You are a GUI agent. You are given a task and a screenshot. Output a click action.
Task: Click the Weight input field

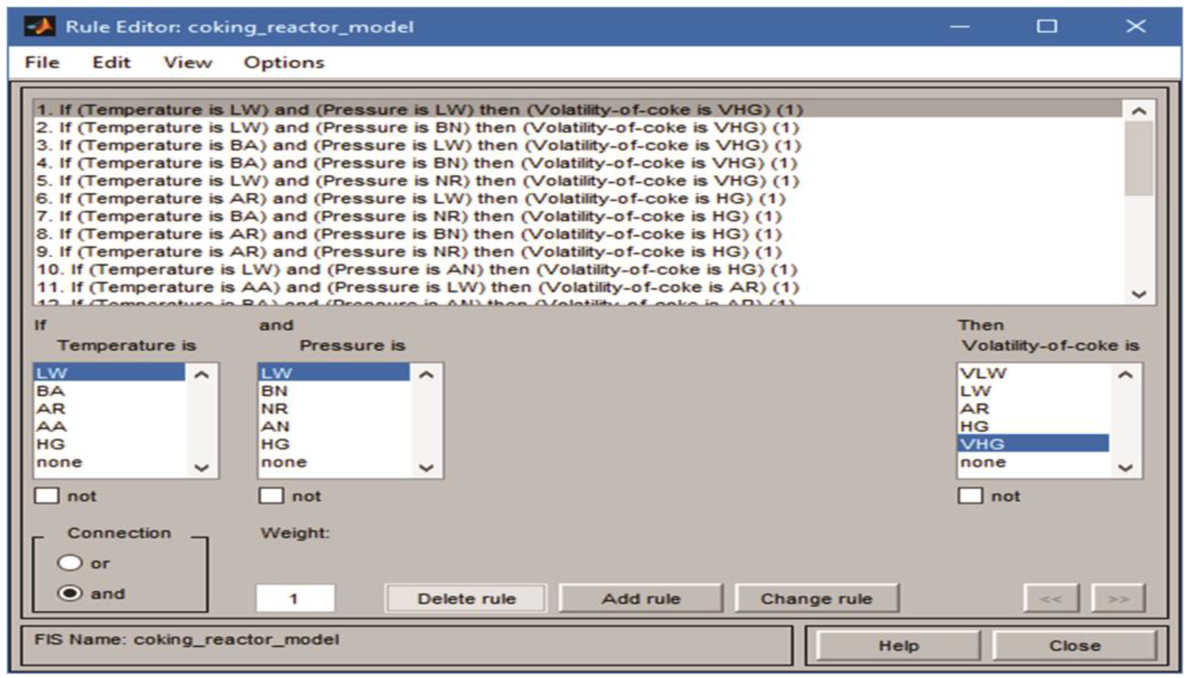coord(295,598)
